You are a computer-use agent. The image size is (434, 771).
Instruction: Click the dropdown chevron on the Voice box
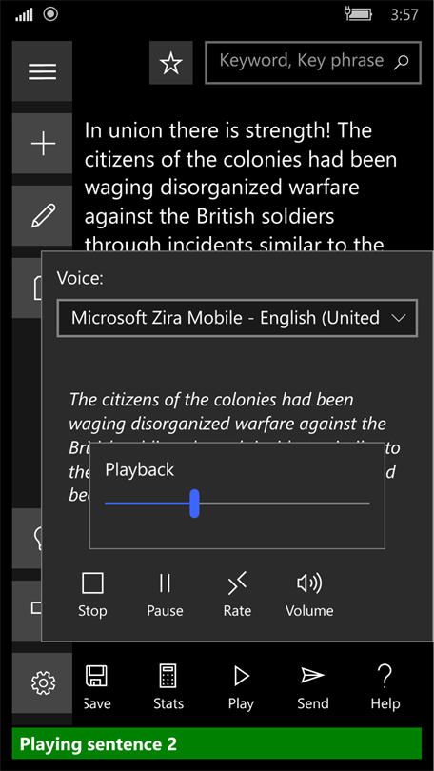pos(399,318)
